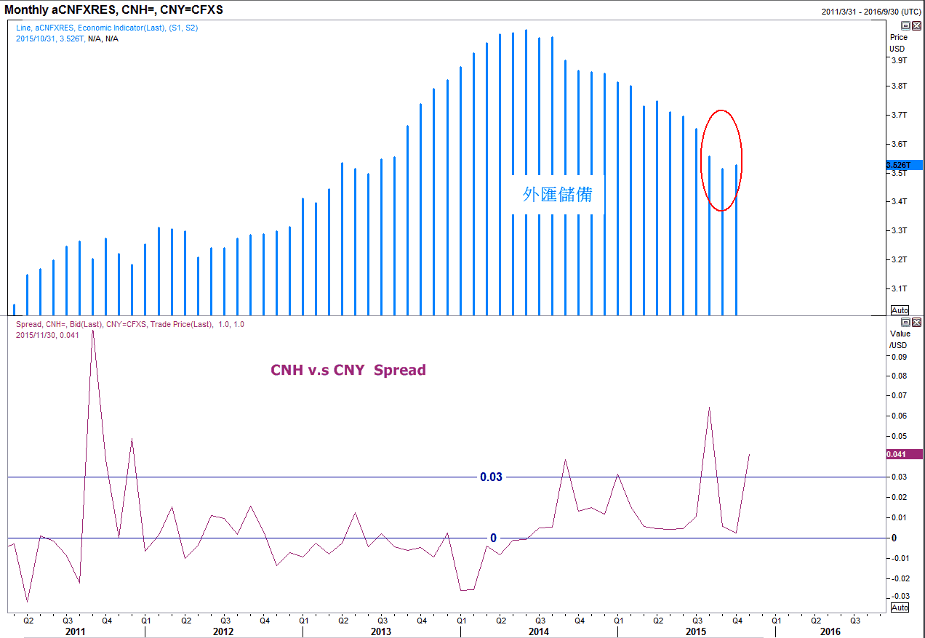Click the 3.526T current price label
The image size is (925, 638).
coord(903,166)
